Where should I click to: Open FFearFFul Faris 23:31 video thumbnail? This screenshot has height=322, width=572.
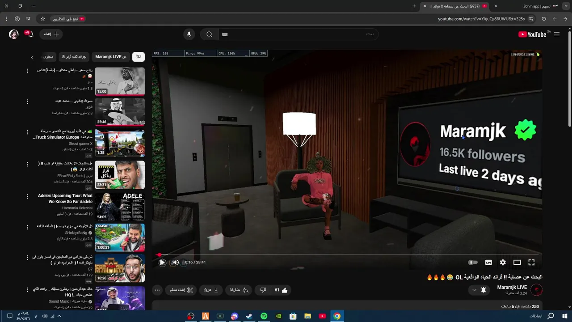coord(120,174)
